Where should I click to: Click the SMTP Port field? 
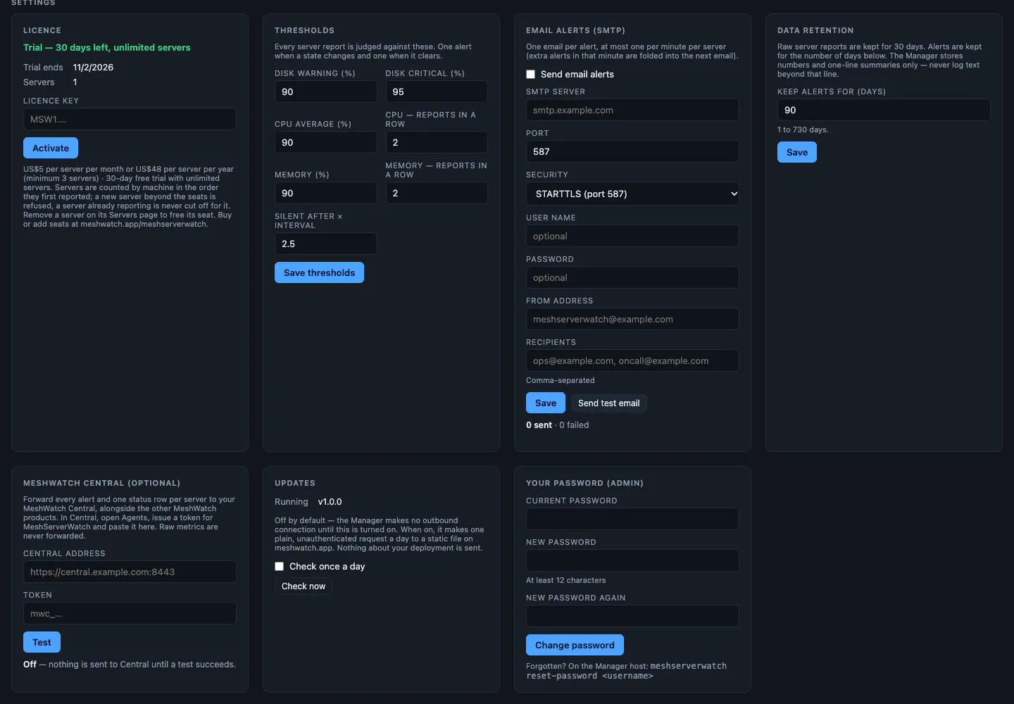coord(632,151)
